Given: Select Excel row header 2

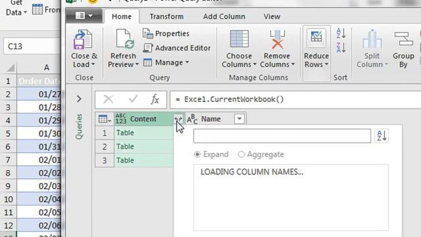Looking at the screenshot, I should click(8, 94).
